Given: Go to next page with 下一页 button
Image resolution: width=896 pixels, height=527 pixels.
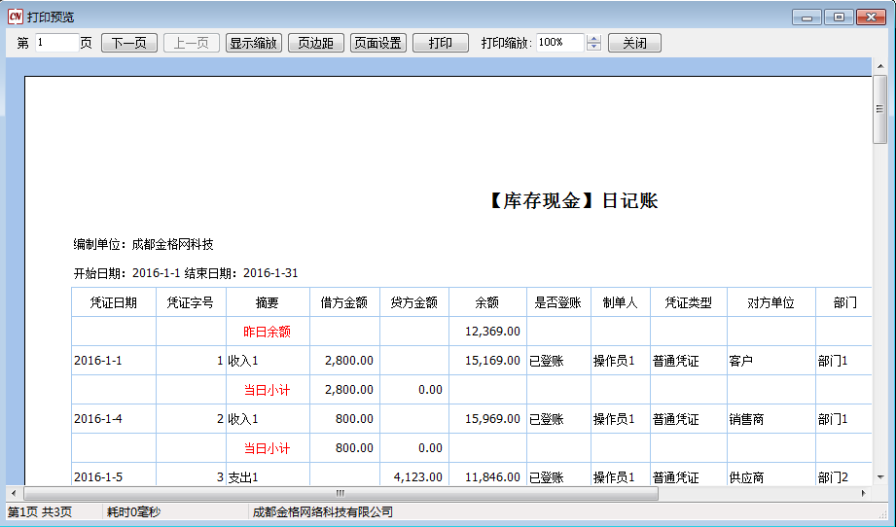Looking at the screenshot, I should [x=128, y=43].
